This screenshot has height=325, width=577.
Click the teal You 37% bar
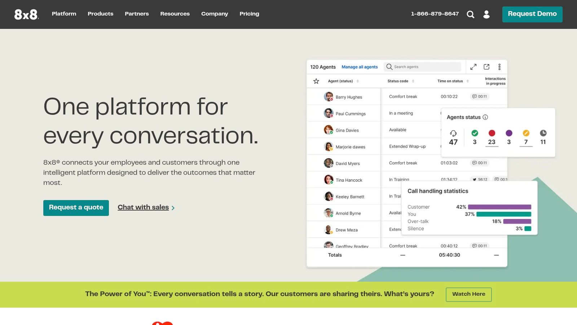click(504, 214)
